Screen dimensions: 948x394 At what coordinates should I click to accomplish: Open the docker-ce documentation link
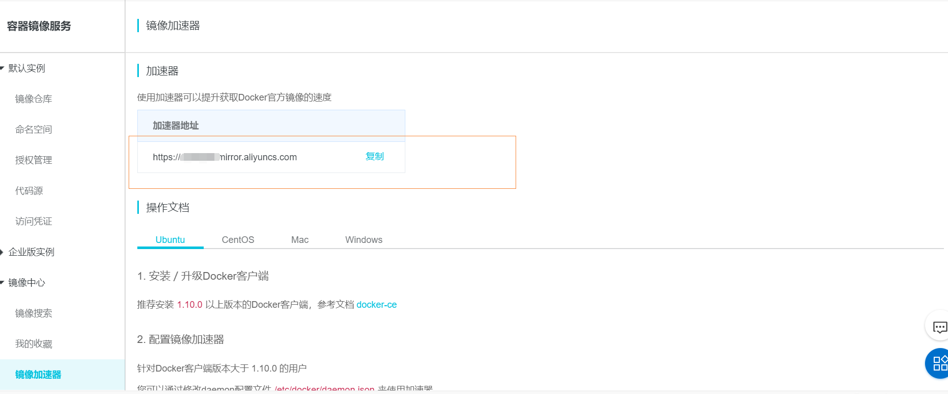(x=376, y=305)
